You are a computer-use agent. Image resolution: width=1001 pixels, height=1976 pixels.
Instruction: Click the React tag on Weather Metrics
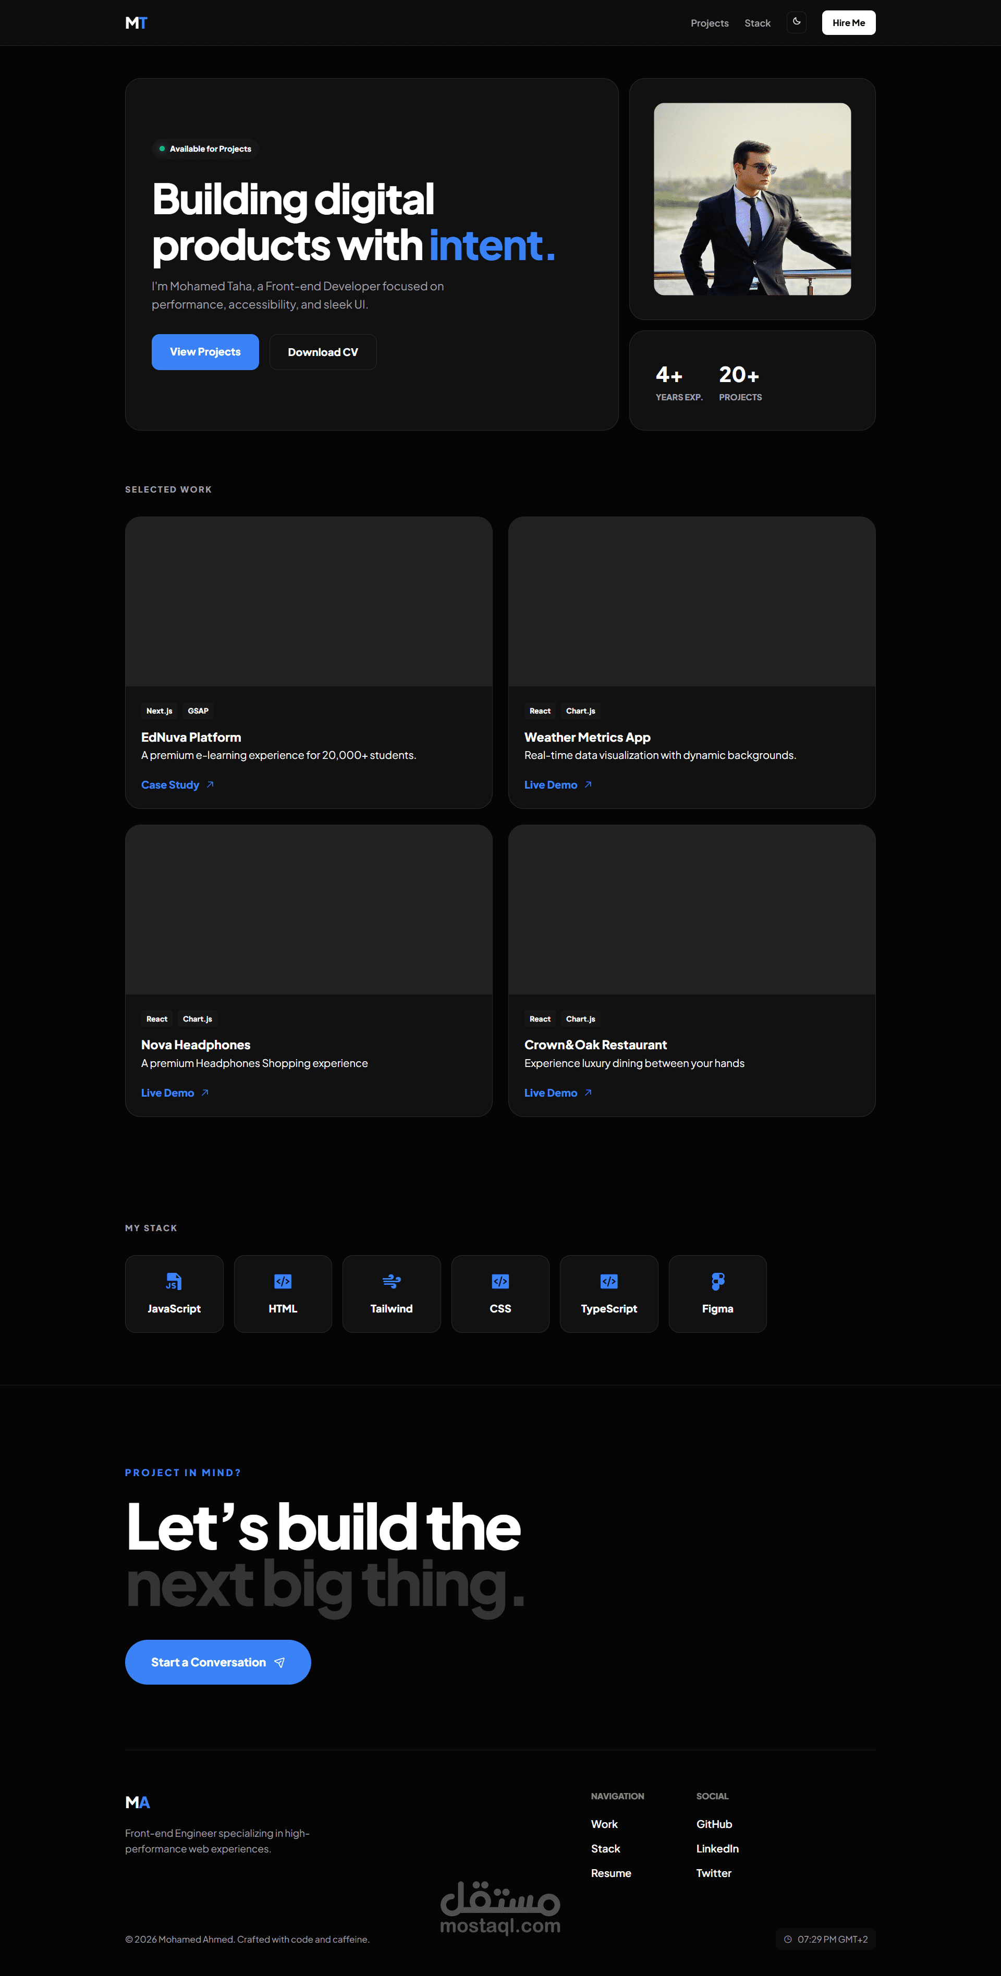coord(540,711)
